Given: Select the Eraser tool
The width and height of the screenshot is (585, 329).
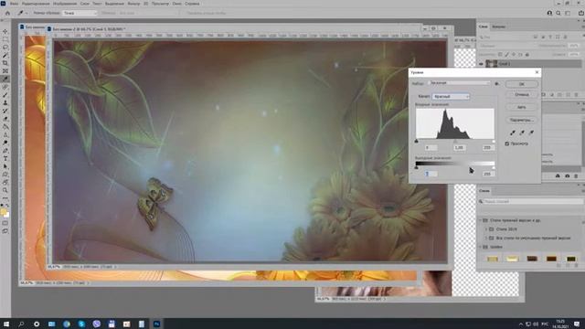Looking at the screenshot, I should click(x=5, y=119).
